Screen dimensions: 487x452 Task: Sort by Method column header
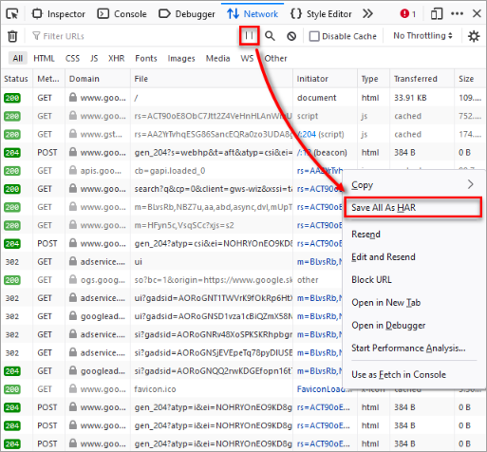(48, 79)
